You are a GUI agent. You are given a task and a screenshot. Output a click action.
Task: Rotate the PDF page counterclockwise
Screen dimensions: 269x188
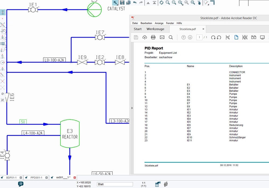click(219, 37)
